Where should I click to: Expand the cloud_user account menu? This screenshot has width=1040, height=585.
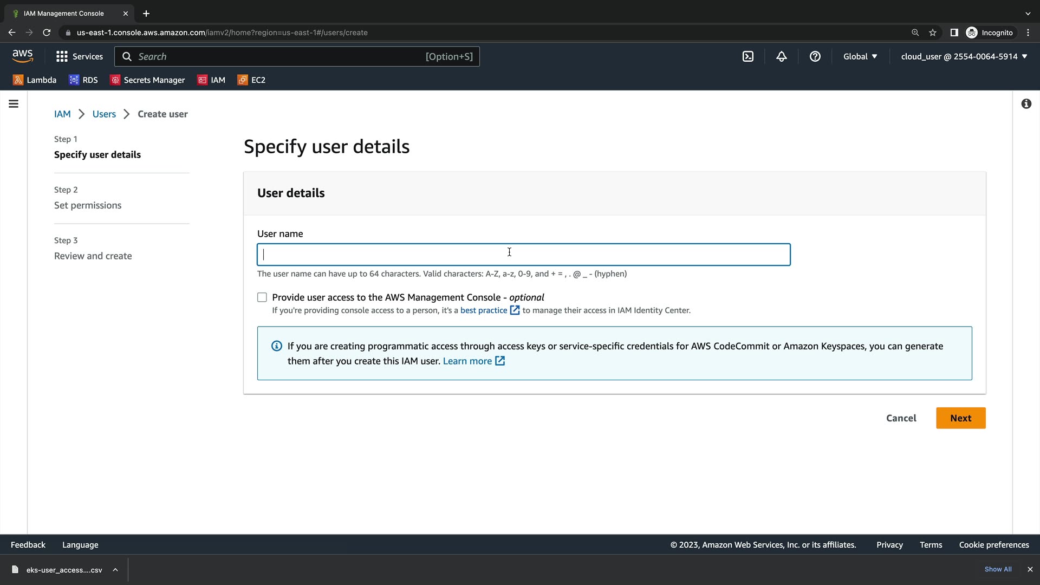[964, 56]
